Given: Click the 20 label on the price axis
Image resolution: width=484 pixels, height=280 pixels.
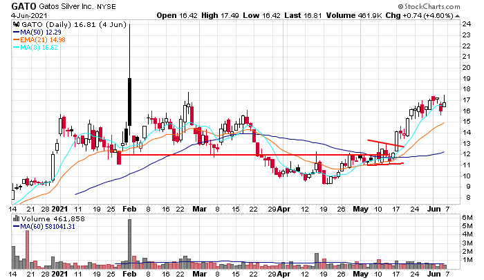Looking at the screenshot, I should 467,68.
